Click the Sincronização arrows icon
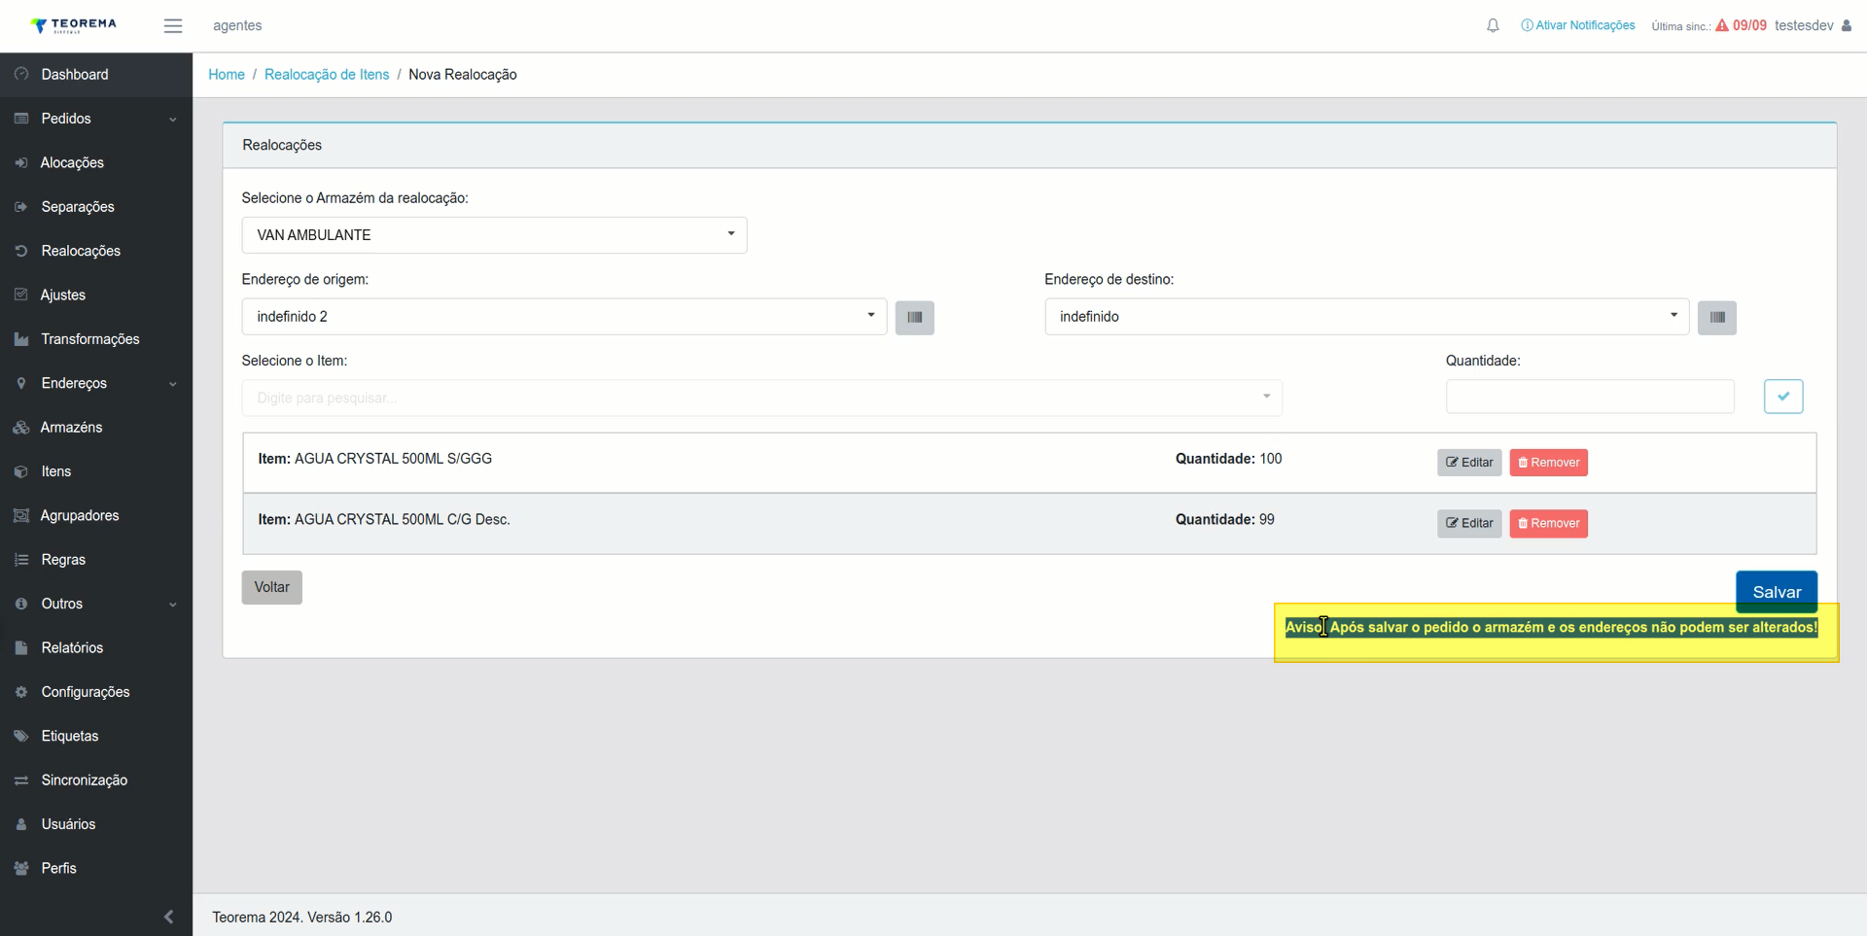 (x=21, y=780)
